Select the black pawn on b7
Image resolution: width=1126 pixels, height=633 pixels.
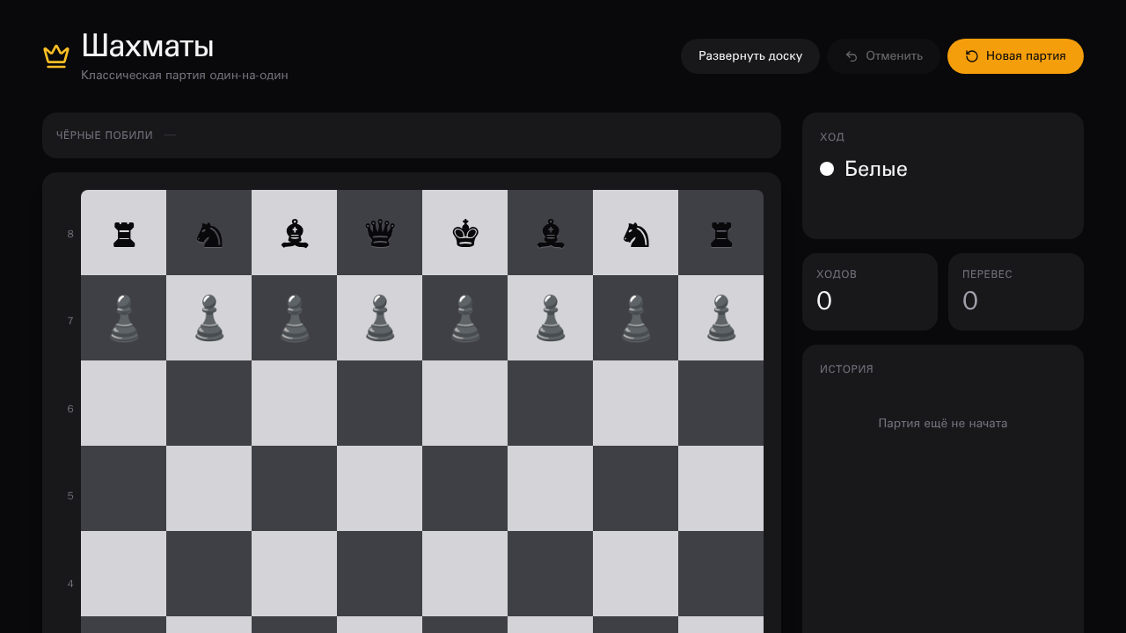point(209,318)
